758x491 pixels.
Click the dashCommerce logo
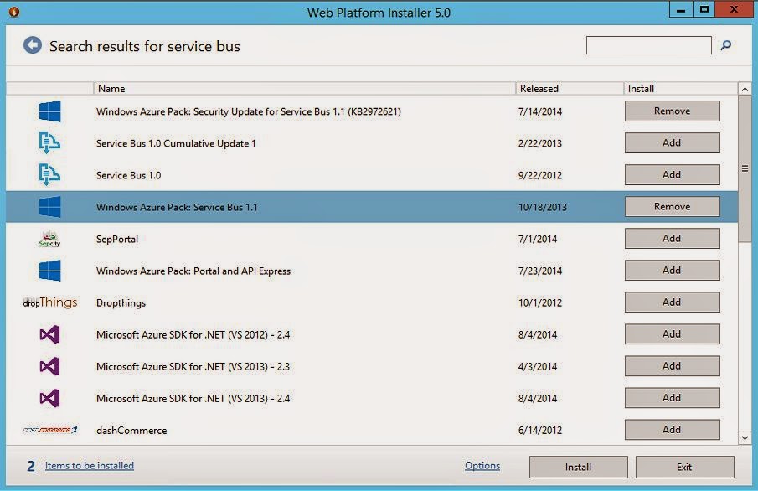click(x=49, y=430)
